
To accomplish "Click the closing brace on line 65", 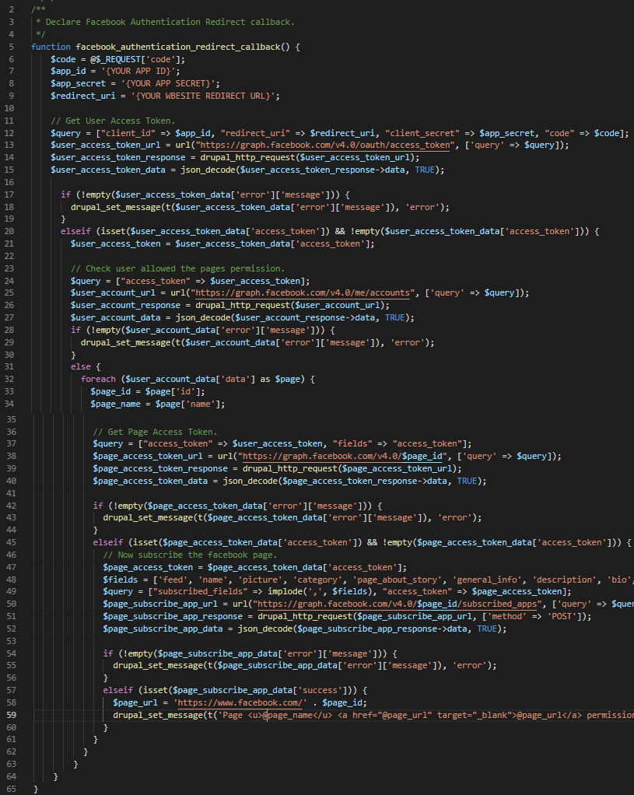I will coord(36,789).
